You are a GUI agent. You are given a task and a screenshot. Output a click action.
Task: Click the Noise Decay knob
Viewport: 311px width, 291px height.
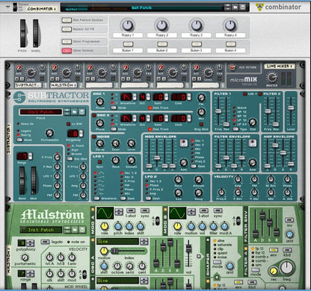click(100, 143)
